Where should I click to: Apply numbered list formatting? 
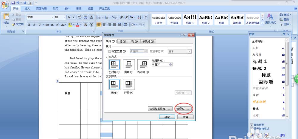coord(106,17)
